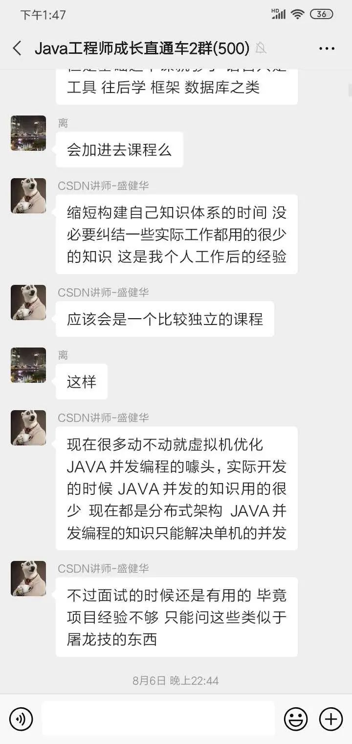Tap the muted bell notification icon
This screenshot has width=352, height=744.
point(261,48)
